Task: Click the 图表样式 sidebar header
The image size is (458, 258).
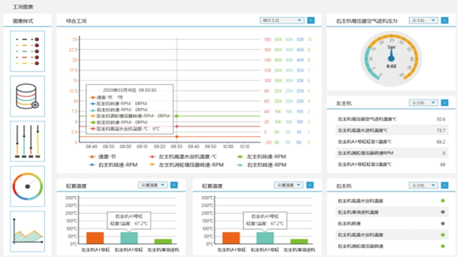Action: point(27,21)
